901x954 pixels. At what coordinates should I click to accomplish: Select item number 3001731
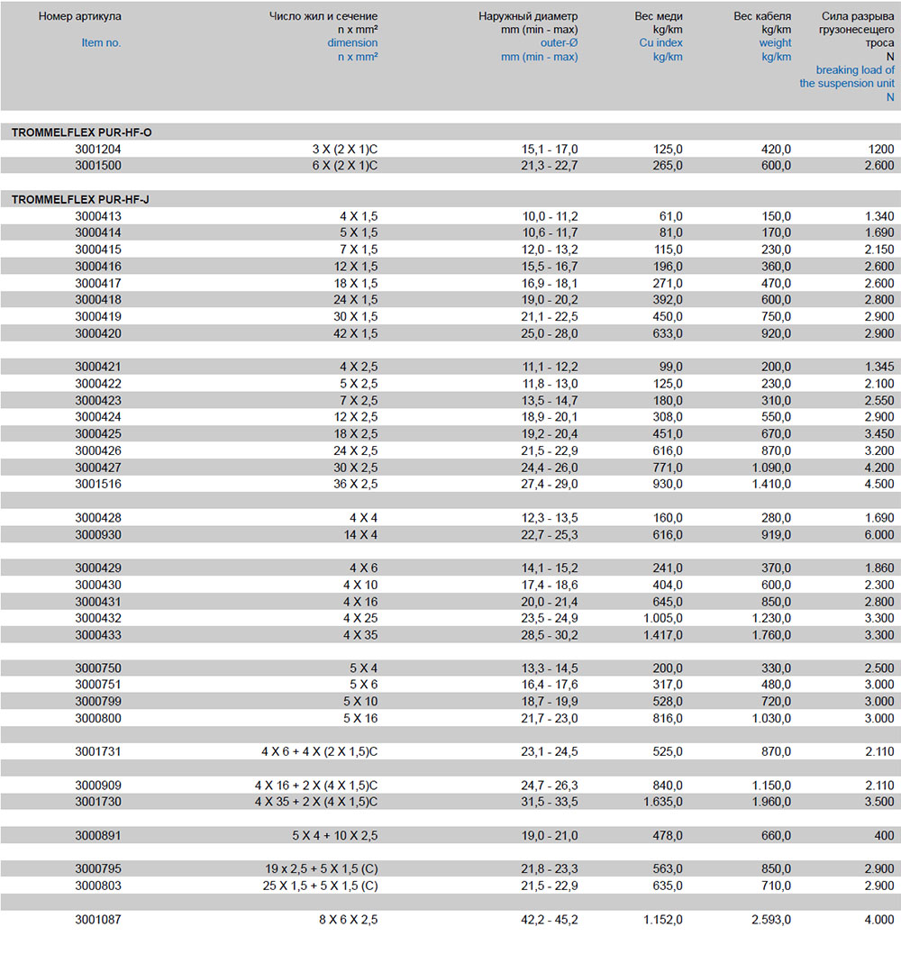98,751
